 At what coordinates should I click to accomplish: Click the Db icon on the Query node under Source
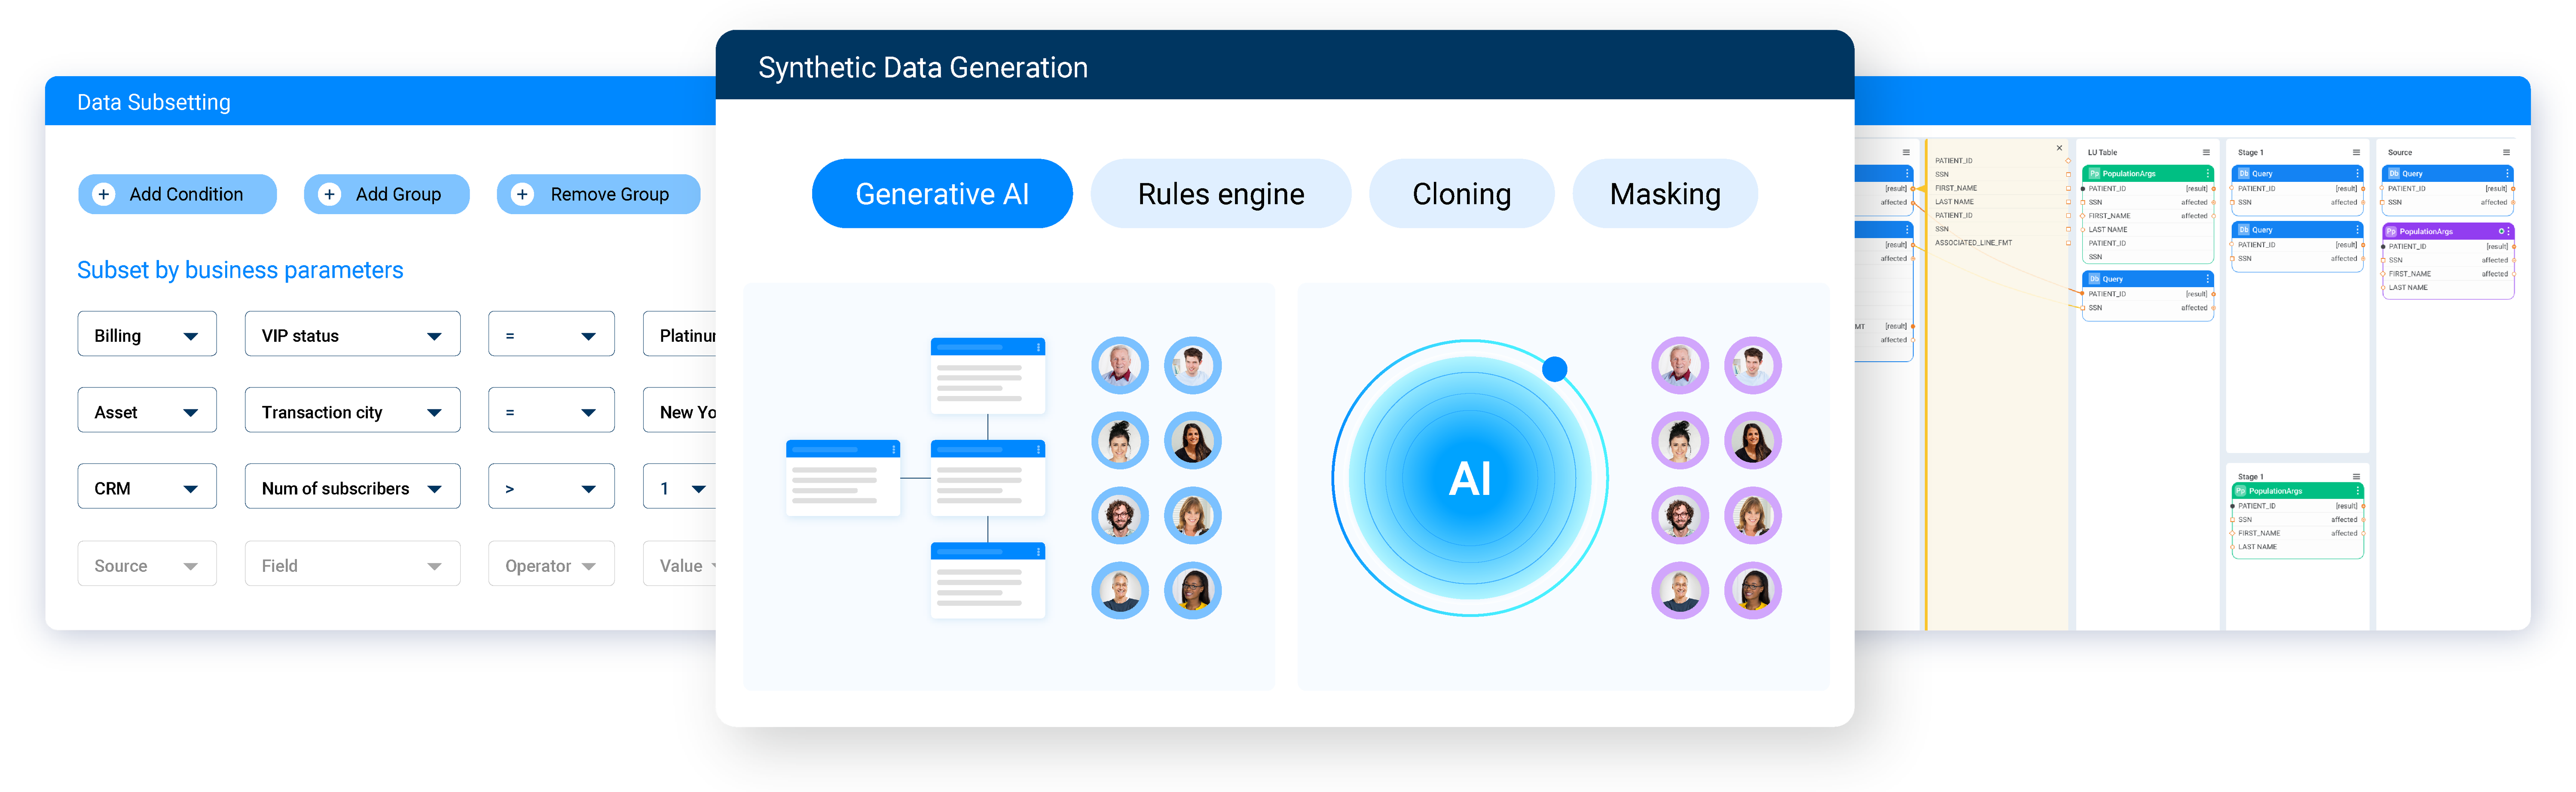pyautogui.click(x=2394, y=173)
